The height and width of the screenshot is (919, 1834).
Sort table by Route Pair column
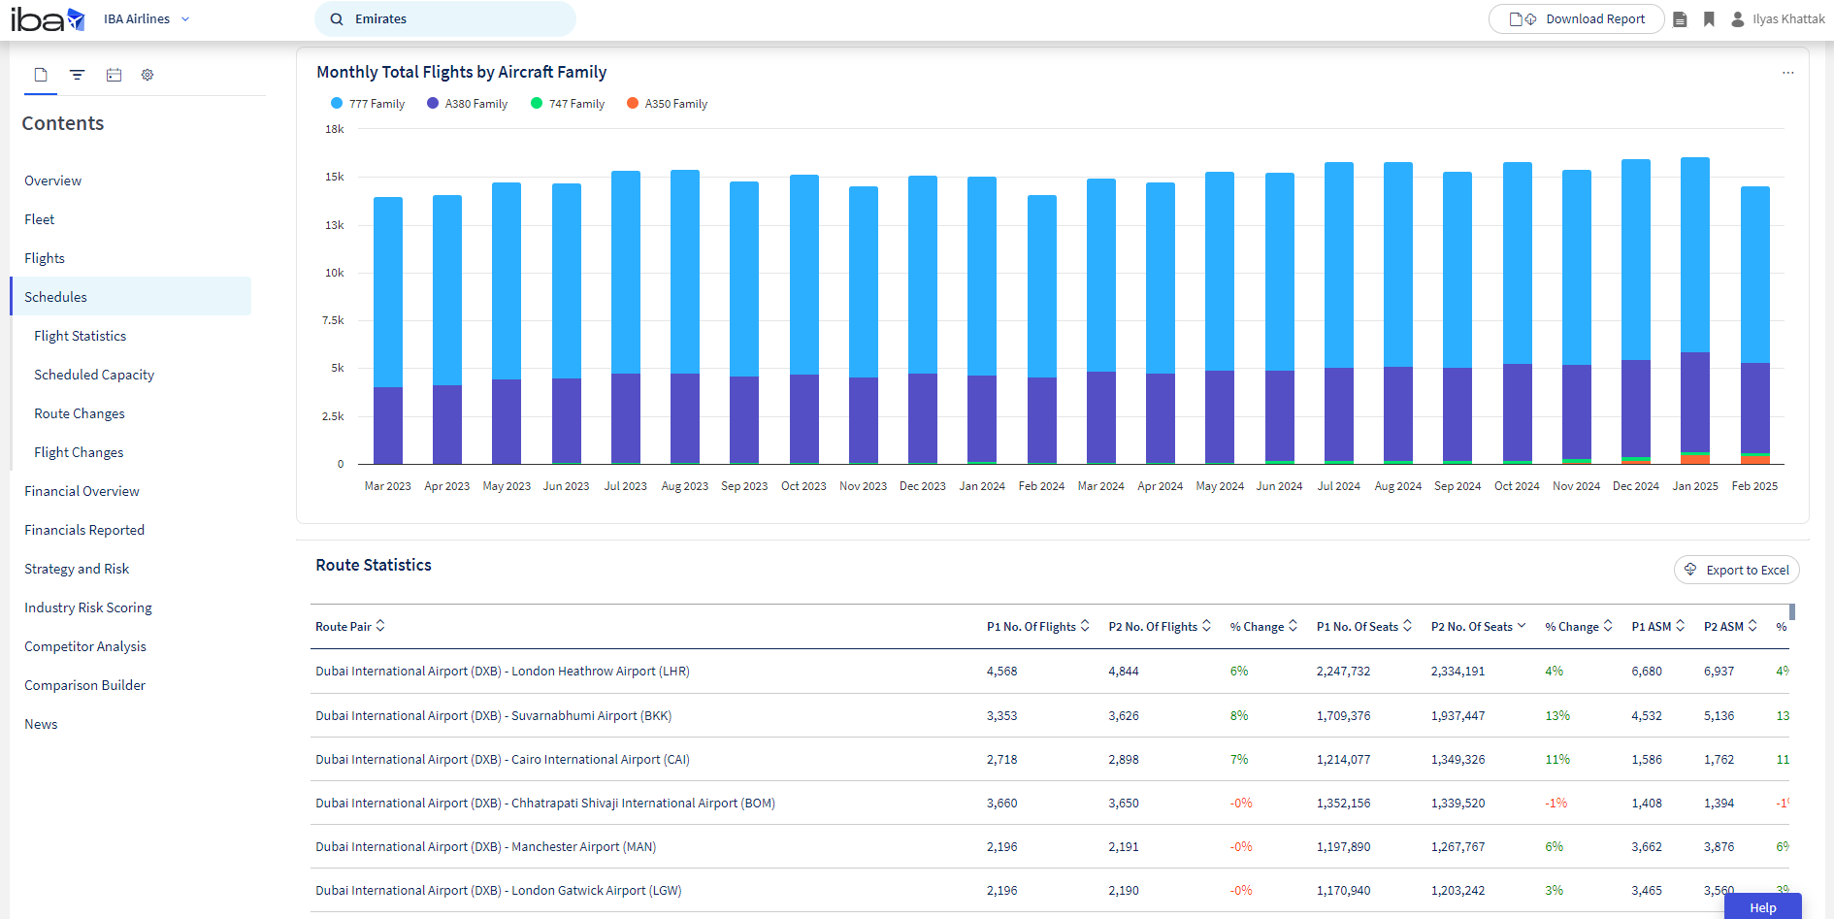pos(350,626)
